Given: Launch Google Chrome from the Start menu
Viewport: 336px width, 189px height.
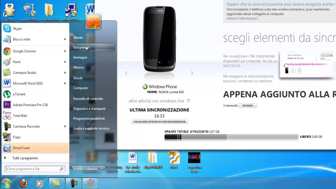Looking at the screenshot, I should pyautogui.click(x=35, y=51).
